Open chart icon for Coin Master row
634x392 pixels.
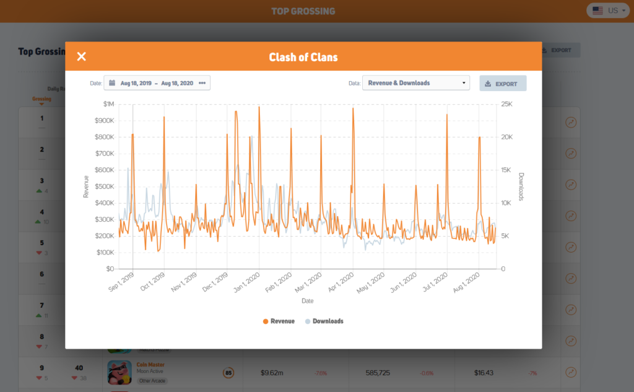[x=570, y=372]
